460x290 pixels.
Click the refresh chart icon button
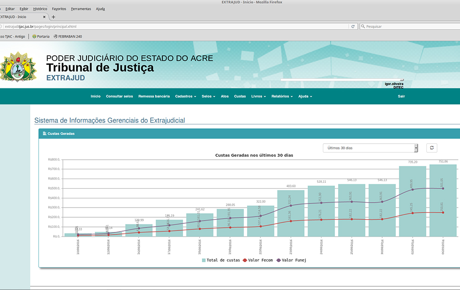pos(431,148)
